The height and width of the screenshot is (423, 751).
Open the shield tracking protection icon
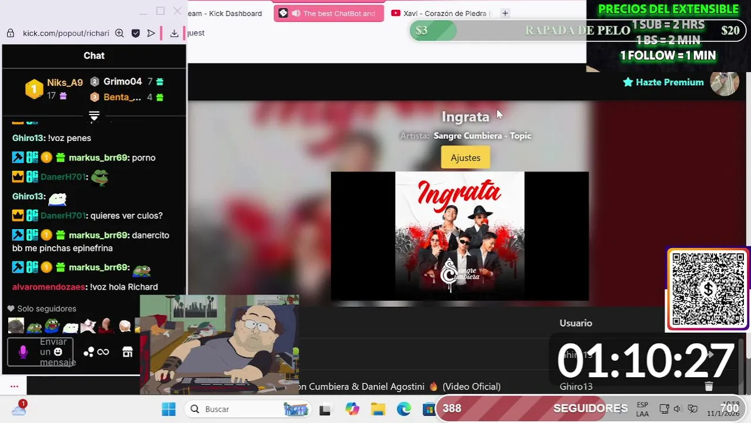tap(136, 33)
